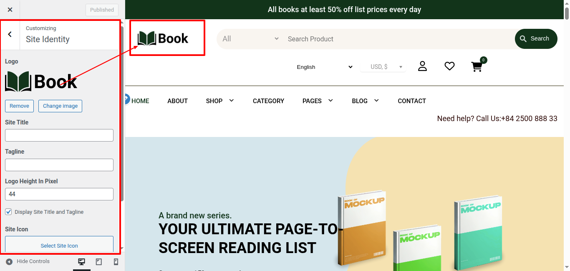This screenshot has height=271, width=570.
Task: Open the ABOUT menu item
Action: click(177, 101)
